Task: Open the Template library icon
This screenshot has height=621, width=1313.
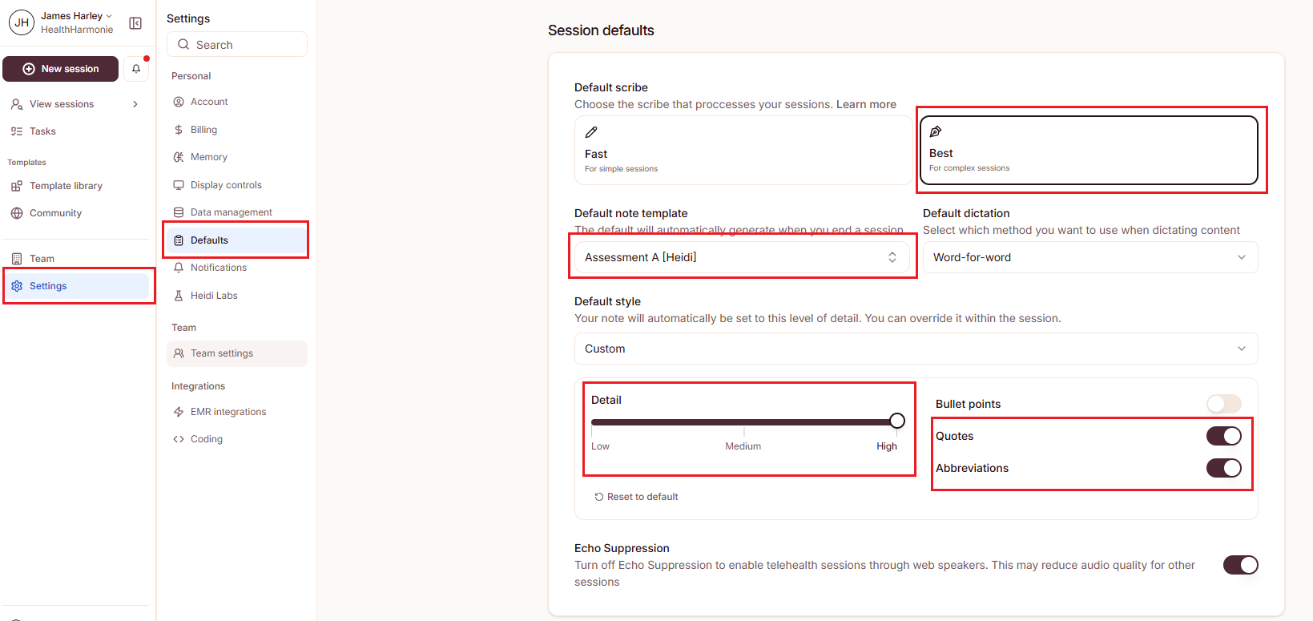Action: coord(17,186)
